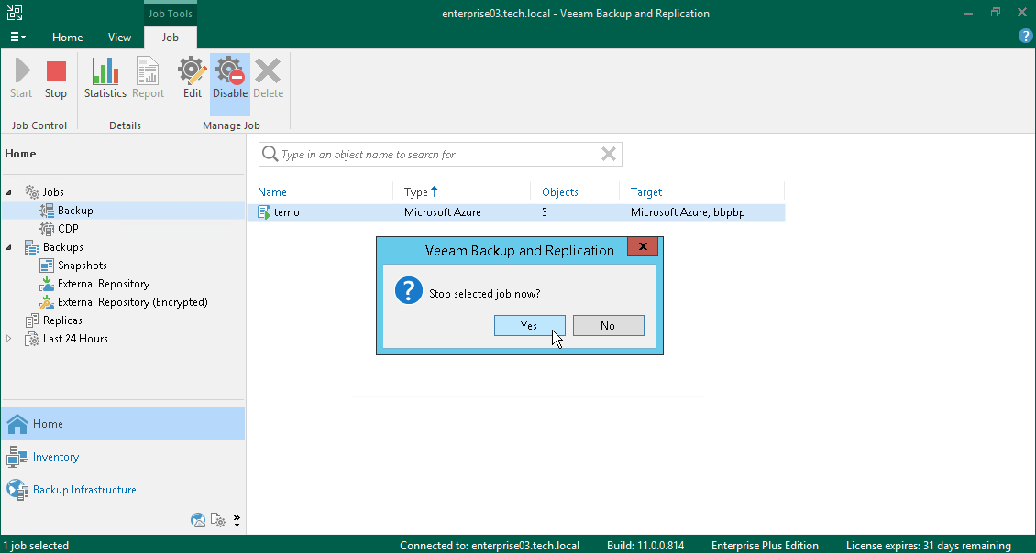This screenshot has width=1036, height=553.
Task: Click 'Build: 11.0.0.814' status text
Action: 645,546
